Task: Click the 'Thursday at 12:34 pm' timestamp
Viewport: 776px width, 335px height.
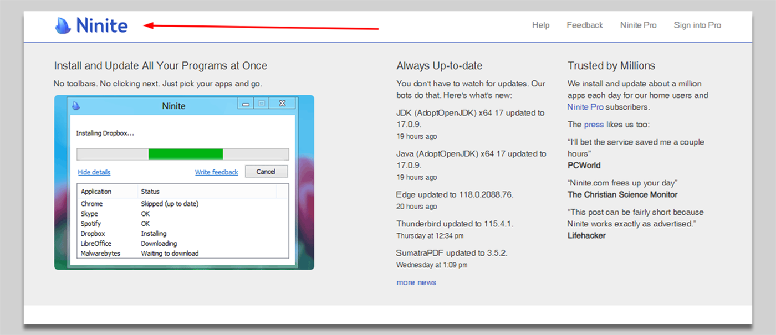Action: click(x=430, y=236)
